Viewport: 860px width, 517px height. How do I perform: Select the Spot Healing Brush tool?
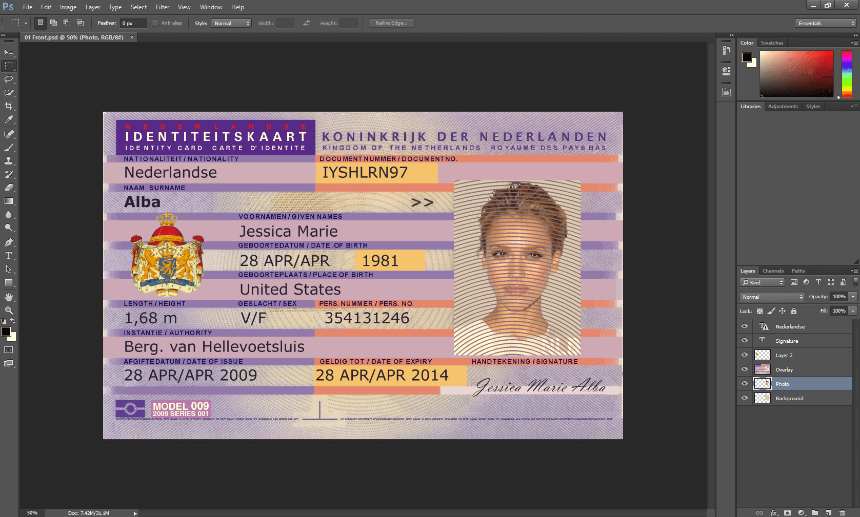tap(9, 134)
